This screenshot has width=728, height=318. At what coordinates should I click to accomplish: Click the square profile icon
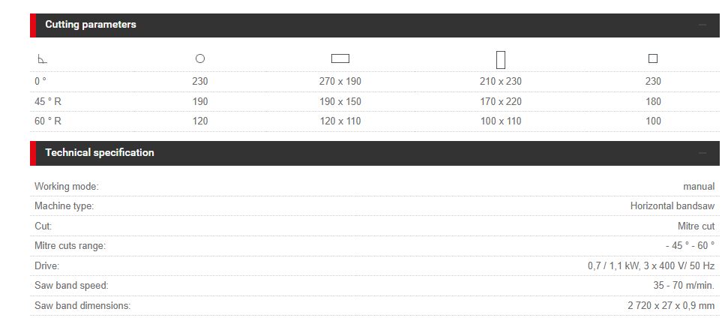pyautogui.click(x=653, y=58)
